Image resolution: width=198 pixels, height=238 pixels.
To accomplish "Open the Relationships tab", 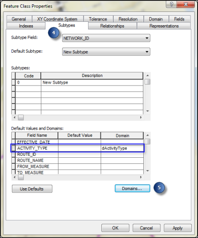I will 112,26.
